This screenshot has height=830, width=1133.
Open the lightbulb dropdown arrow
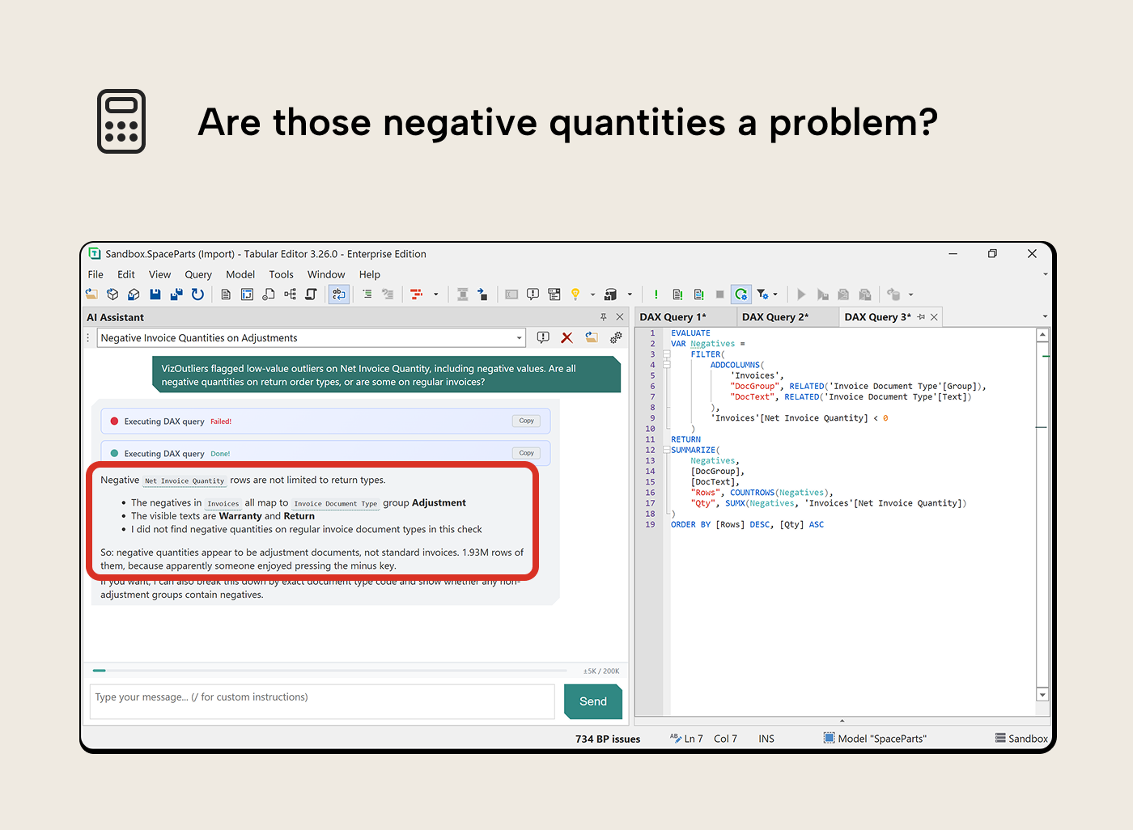[x=592, y=294]
